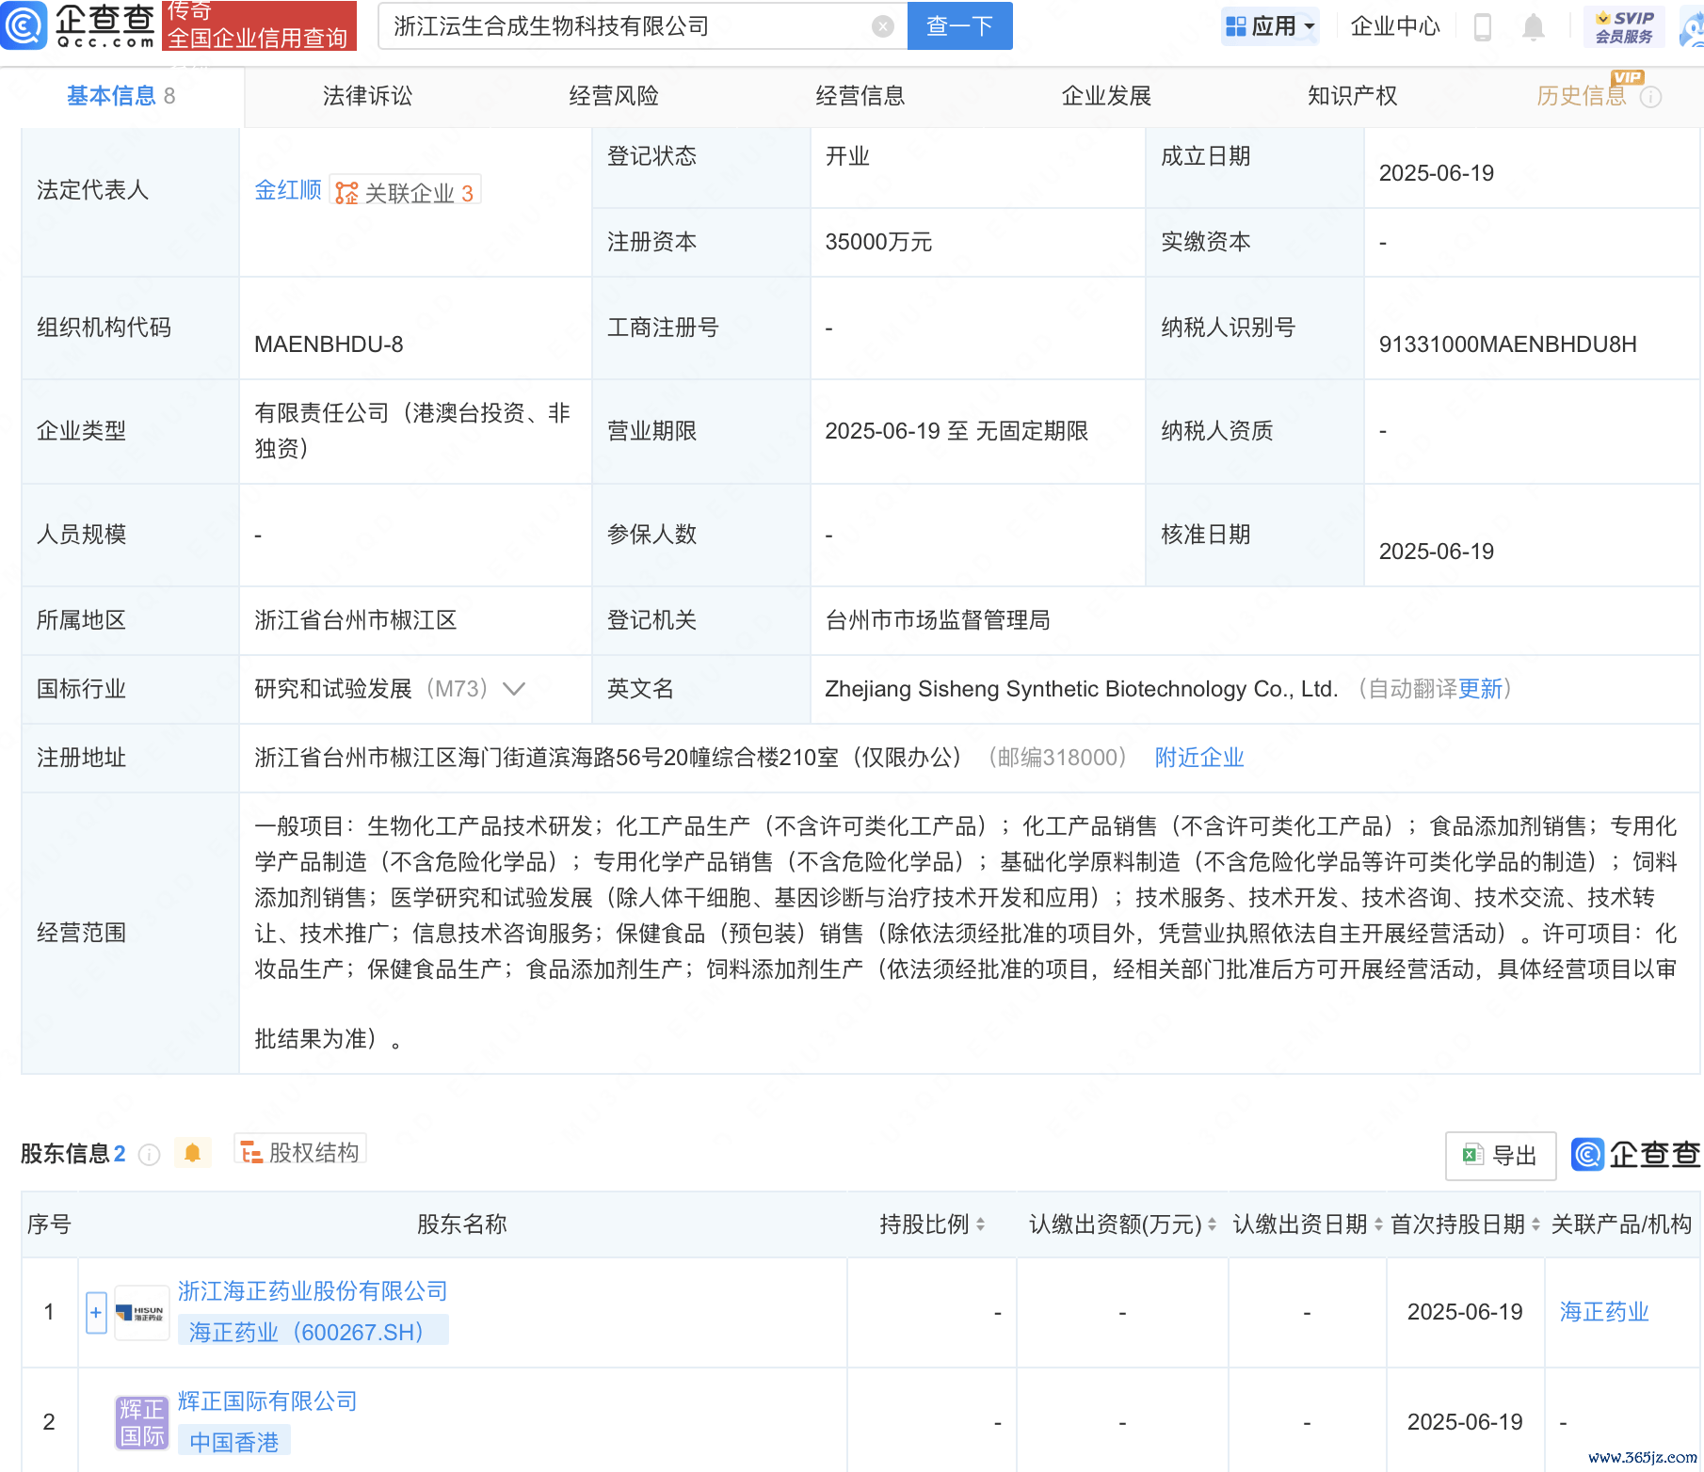
Task: Switch to 法律诉讼 tab
Action: [367, 96]
